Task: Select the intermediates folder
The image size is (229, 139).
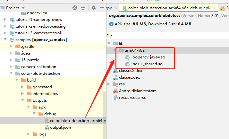Action: coord(45,94)
